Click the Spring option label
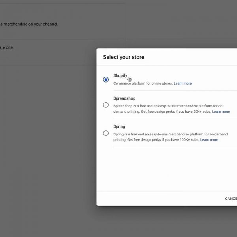The height and width of the screenshot is (237, 237). coord(119,126)
